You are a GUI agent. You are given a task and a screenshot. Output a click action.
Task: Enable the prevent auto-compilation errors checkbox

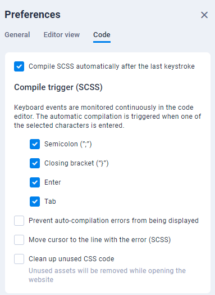pyautogui.click(x=19, y=221)
